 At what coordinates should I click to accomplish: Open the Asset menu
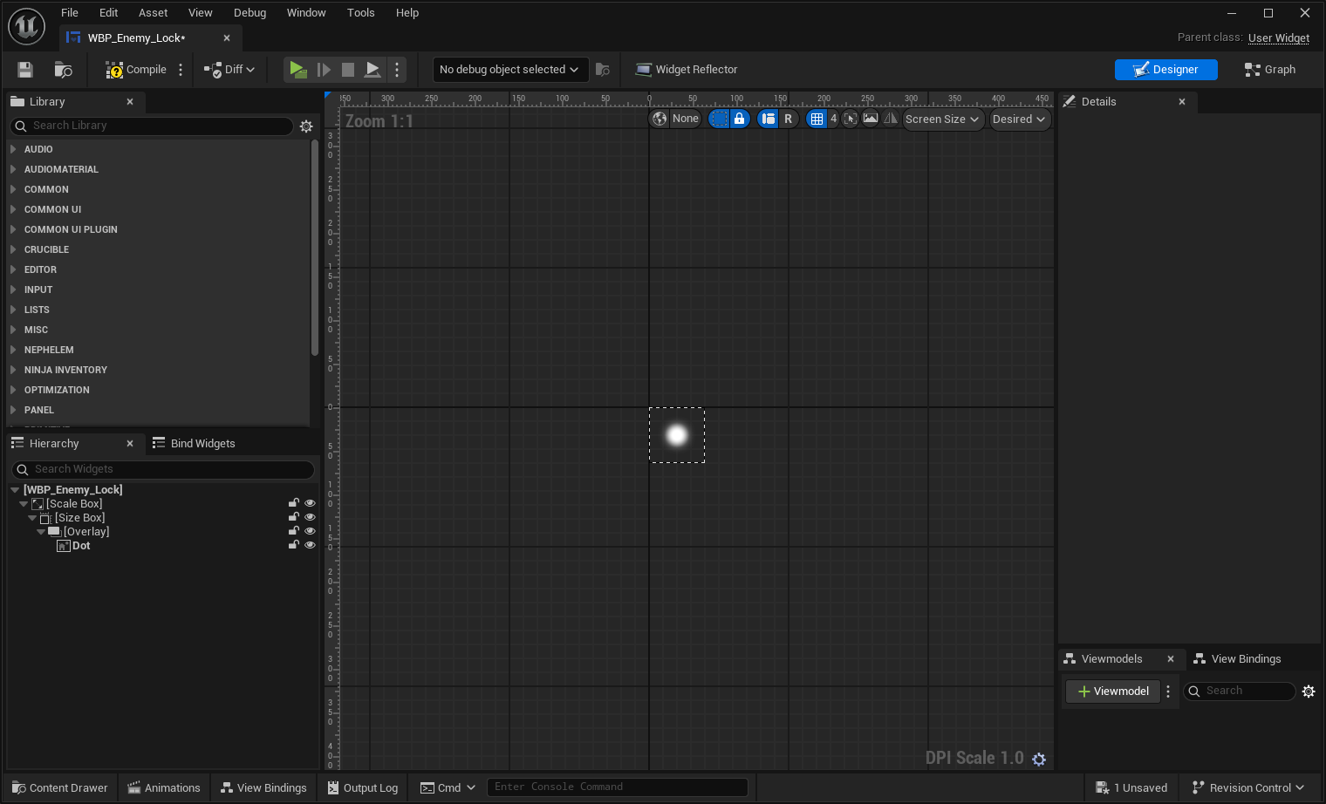pos(153,13)
